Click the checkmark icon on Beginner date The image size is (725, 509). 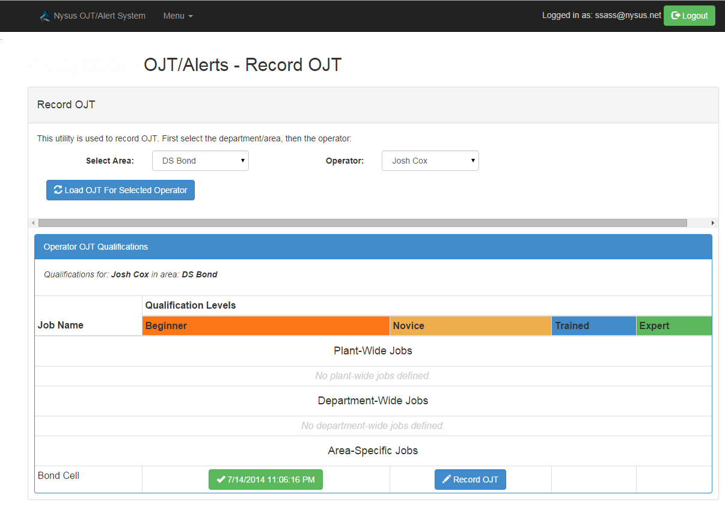click(221, 480)
